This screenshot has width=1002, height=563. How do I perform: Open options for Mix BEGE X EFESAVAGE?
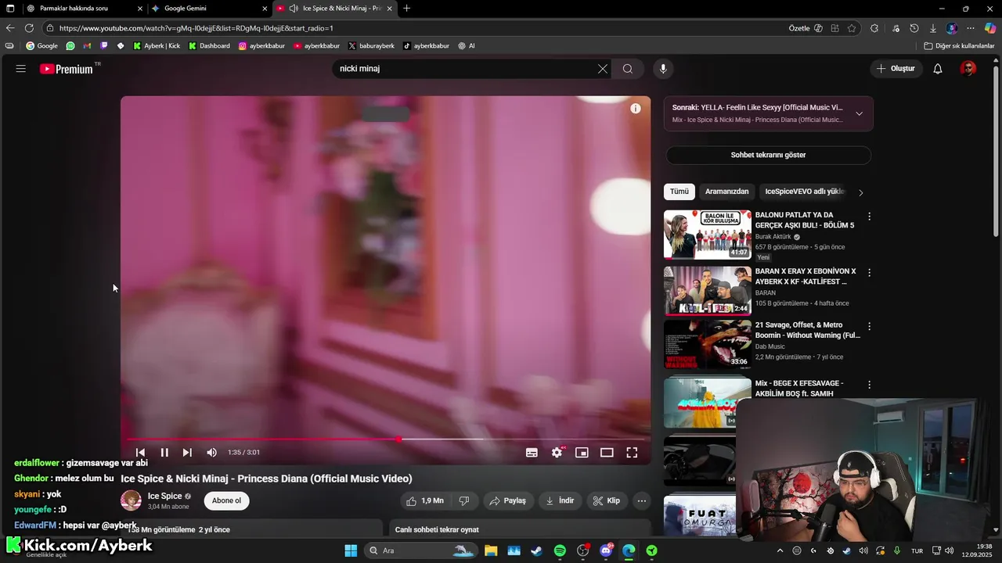[869, 385]
